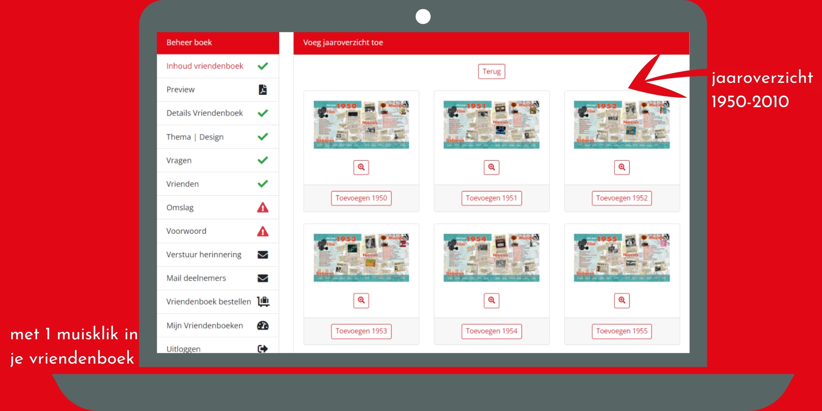Open the 1954 year overview thumbnail
The width and height of the screenshot is (822, 411).
492,257
